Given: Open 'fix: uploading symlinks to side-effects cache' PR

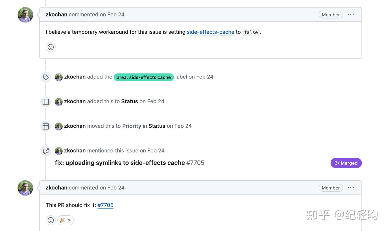Looking at the screenshot, I should click(120, 163).
